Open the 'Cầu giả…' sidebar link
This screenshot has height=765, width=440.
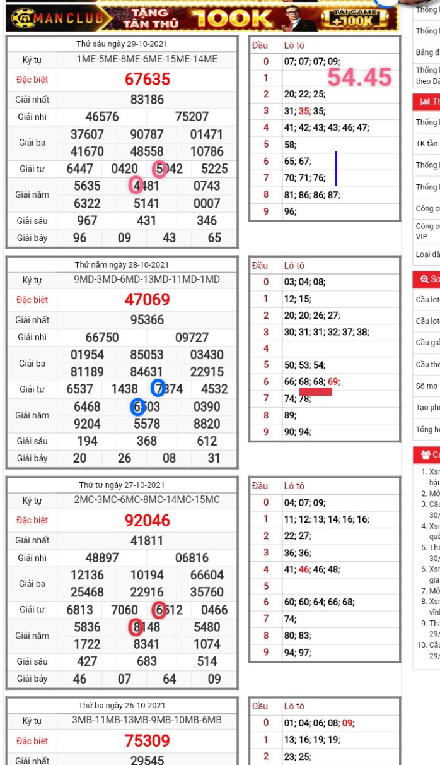point(427,343)
